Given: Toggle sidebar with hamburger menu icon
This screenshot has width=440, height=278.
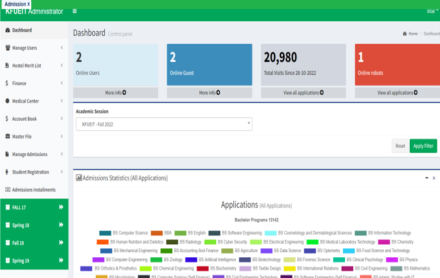Looking at the screenshot, I should [x=75, y=11].
